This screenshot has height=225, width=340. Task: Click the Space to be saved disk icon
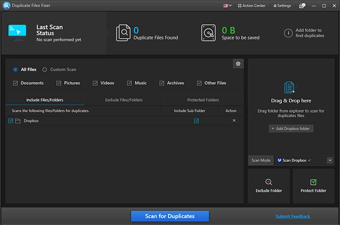(x=208, y=33)
